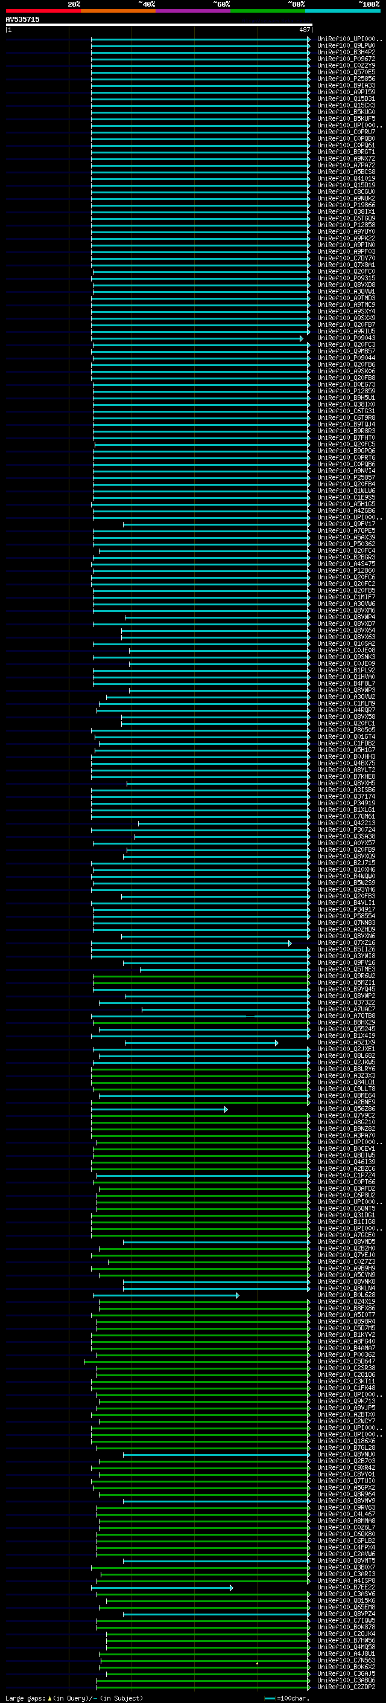Click the green alignment bar for UniRef100_Q9R6W2
The image size is (386, 1703).
coord(202,976)
